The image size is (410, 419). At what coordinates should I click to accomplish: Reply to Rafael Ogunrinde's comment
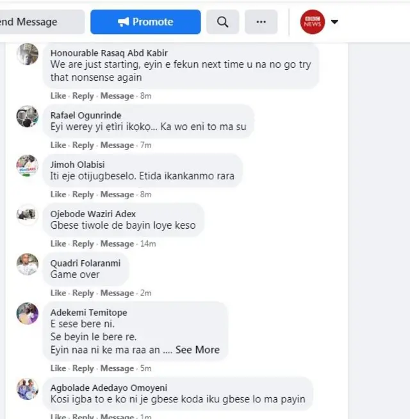point(83,145)
